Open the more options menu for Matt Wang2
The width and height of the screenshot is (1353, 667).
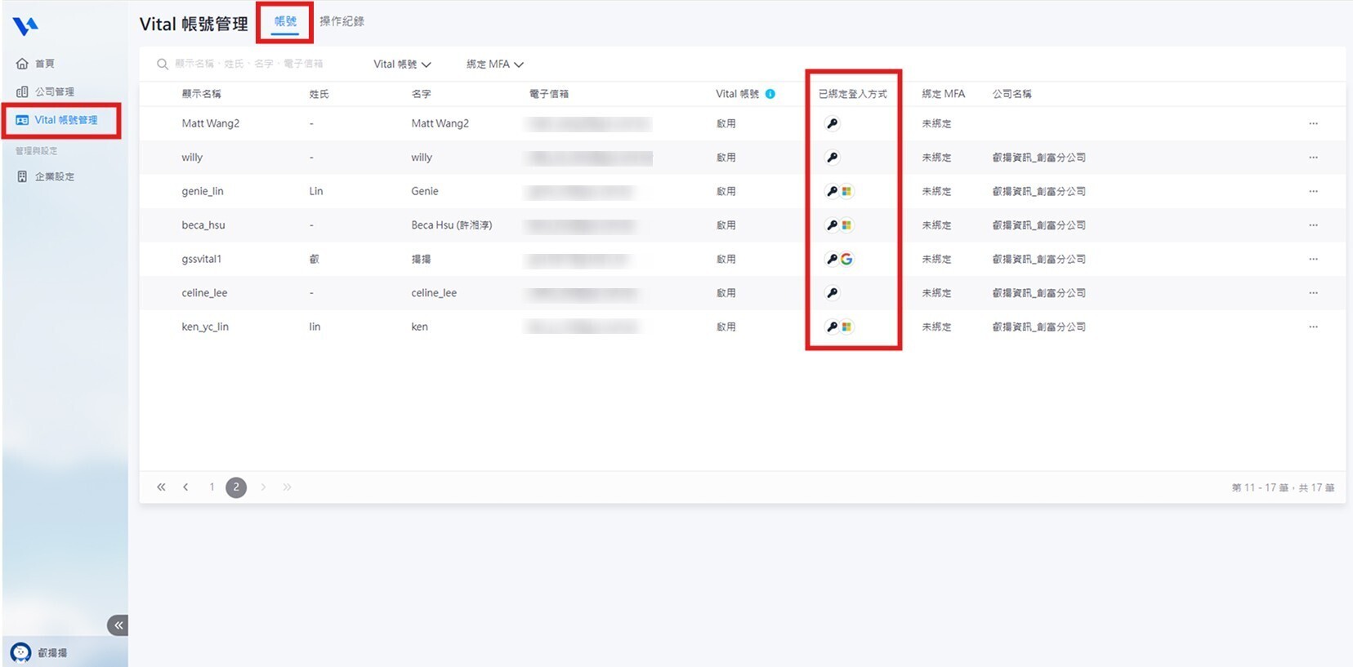pos(1313,124)
